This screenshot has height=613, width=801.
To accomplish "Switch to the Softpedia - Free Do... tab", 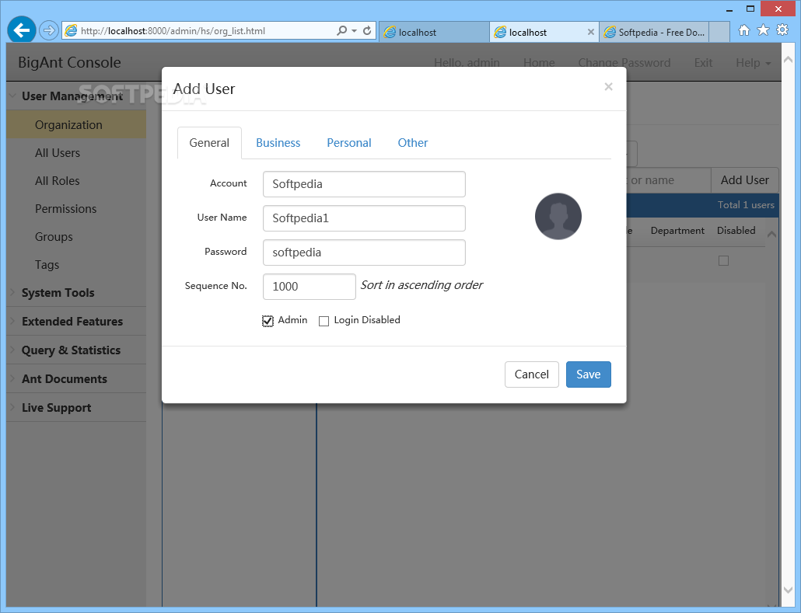I will point(654,32).
